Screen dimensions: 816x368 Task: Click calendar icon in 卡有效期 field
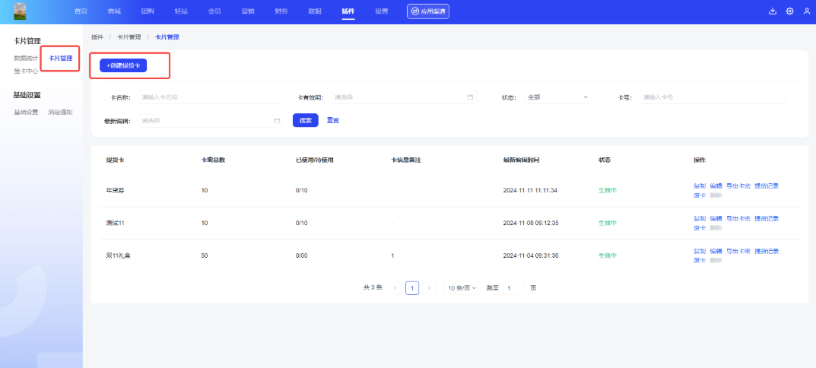470,97
